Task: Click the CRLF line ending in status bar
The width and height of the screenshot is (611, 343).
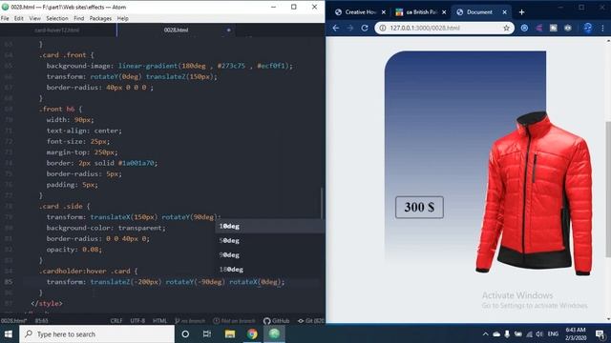Action: point(116,321)
